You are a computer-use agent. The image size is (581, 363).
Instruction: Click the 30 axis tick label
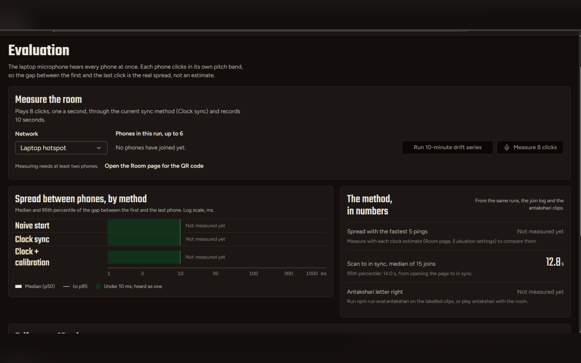click(x=215, y=273)
